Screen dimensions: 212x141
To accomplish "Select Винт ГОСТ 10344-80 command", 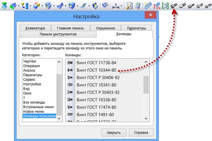I will pos(97,70).
